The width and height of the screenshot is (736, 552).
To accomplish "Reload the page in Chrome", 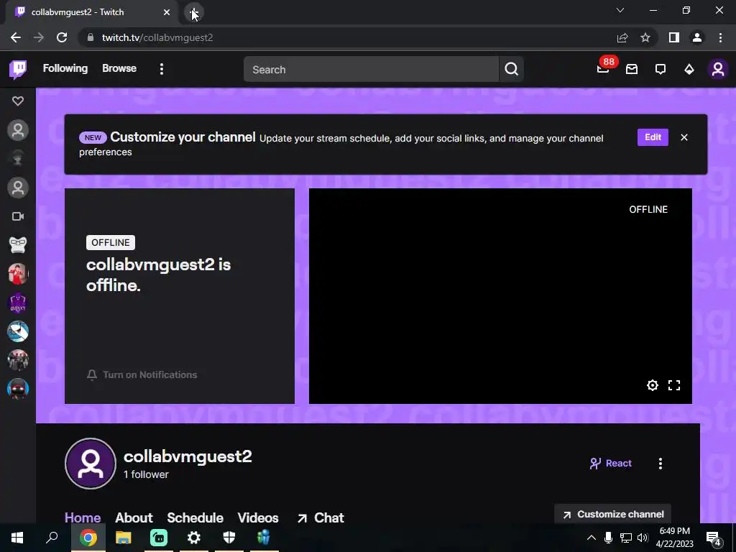I will 62,37.
